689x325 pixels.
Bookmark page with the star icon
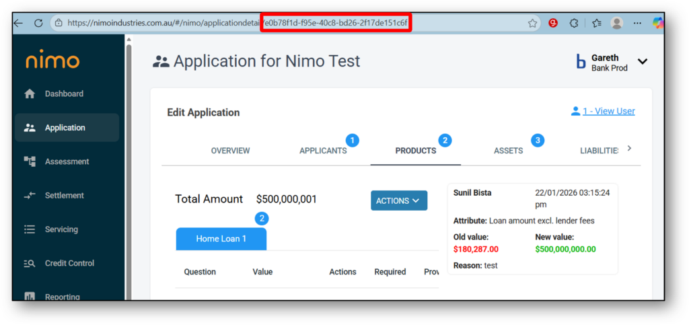pyautogui.click(x=532, y=23)
